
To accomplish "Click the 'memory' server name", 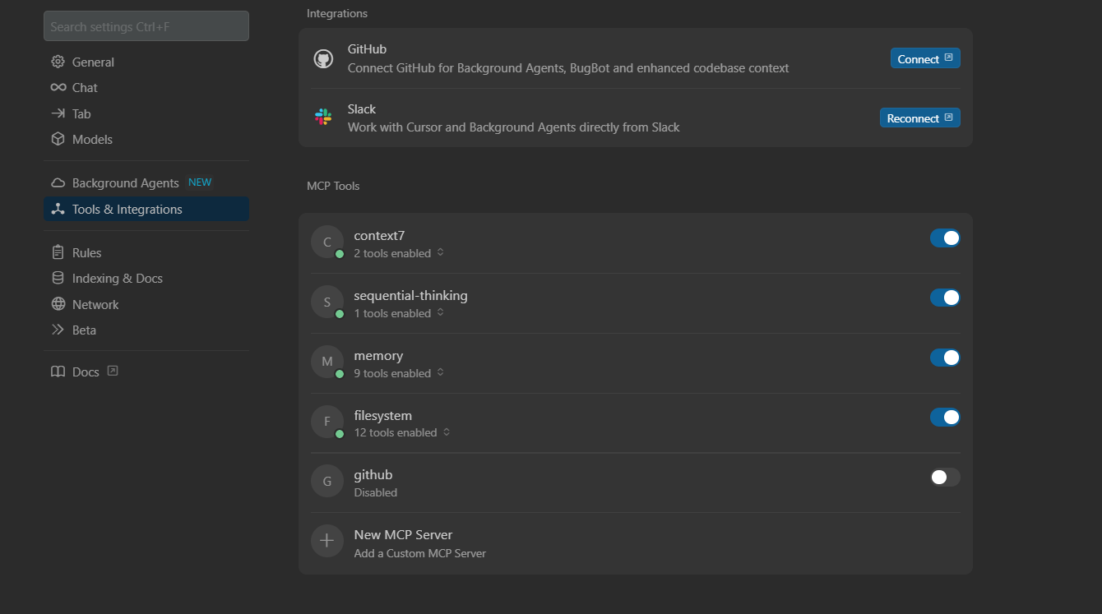I will pyautogui.click(x=378, y=355).
